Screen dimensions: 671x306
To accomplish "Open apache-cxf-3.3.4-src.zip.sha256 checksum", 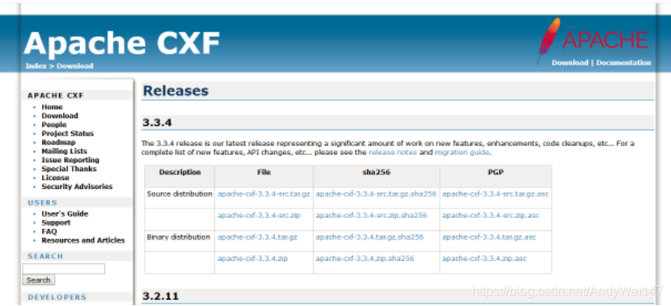I will [371, 216].
